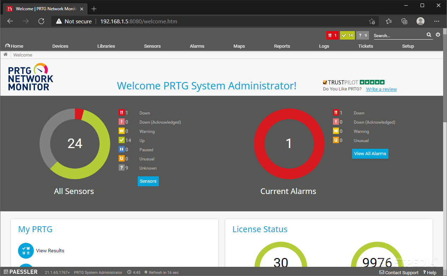Open the Home menu

click(x=14, y=46)
